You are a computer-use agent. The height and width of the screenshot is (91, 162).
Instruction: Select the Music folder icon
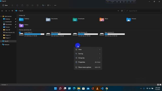pyautogui.click(x=102, y=19)
